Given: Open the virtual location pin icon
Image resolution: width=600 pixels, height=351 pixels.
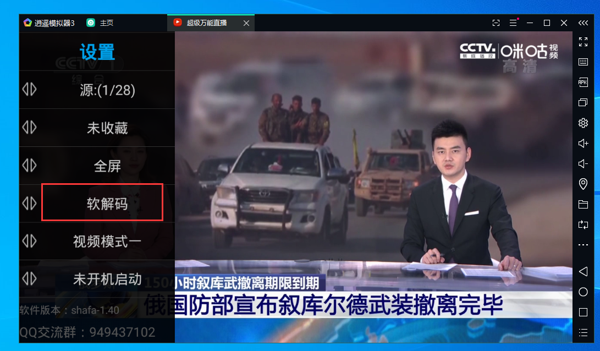Looking at the screenshot, I should click(x=583, y=184).
